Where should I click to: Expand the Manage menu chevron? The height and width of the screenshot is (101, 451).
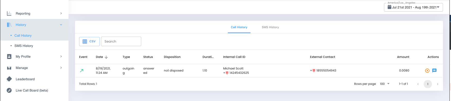point(61,68)
